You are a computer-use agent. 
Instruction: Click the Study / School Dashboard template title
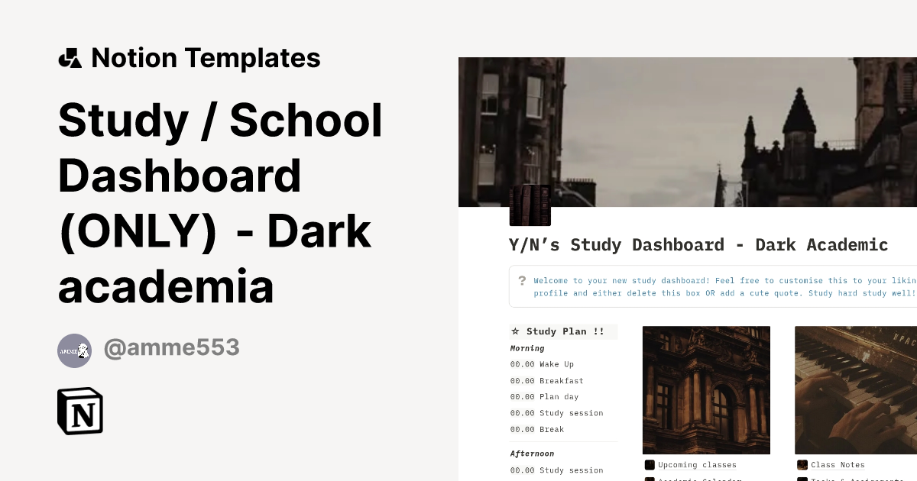pos(220,204)
